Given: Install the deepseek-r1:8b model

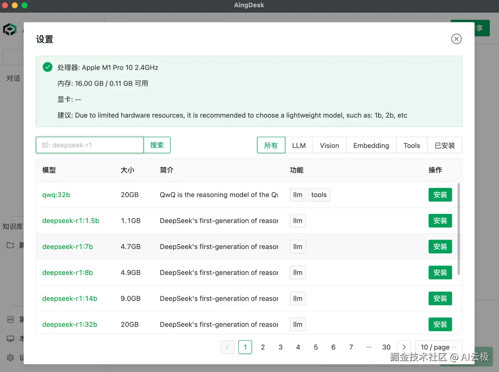Looking at the screenshot, I should 440,273.
